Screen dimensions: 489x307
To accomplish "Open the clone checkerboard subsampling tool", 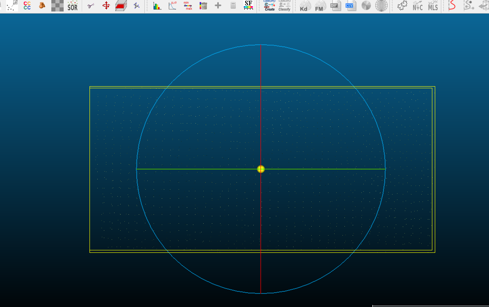I will (57, 6).
